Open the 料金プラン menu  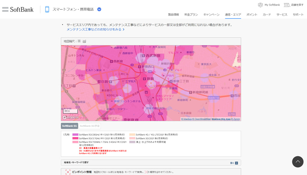(x=191, y=15)
